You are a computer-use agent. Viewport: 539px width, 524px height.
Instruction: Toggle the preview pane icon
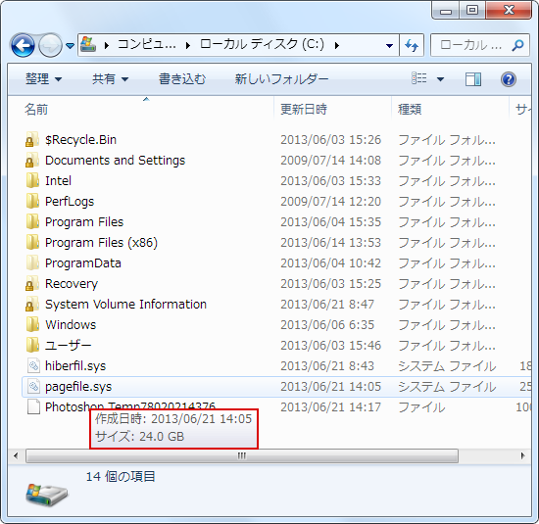click(473, 79)
